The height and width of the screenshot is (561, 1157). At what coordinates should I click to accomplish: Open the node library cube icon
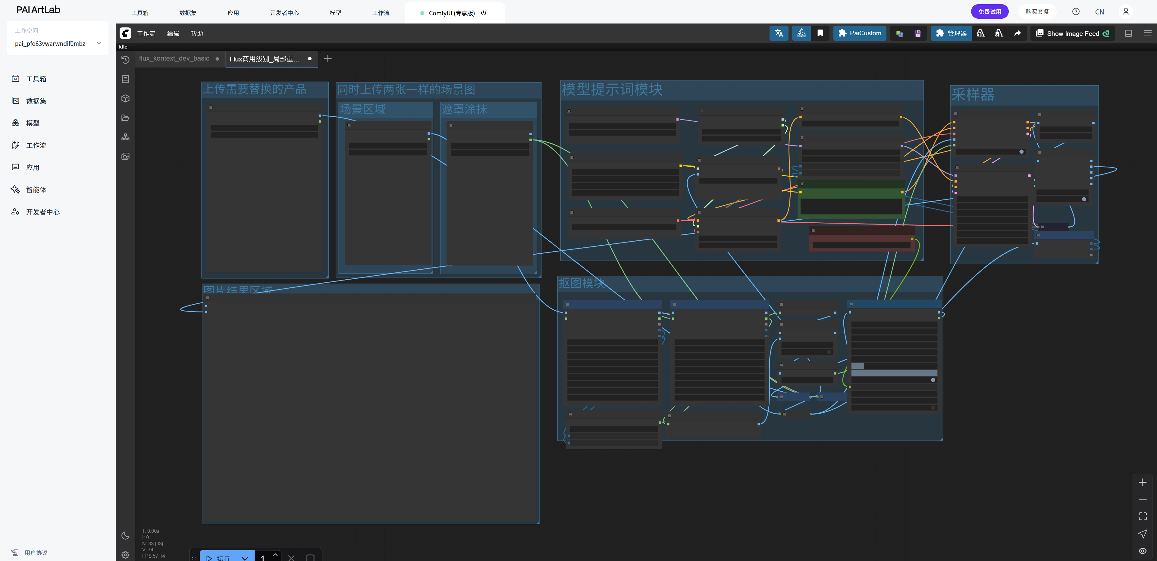[x=125, y=98]
